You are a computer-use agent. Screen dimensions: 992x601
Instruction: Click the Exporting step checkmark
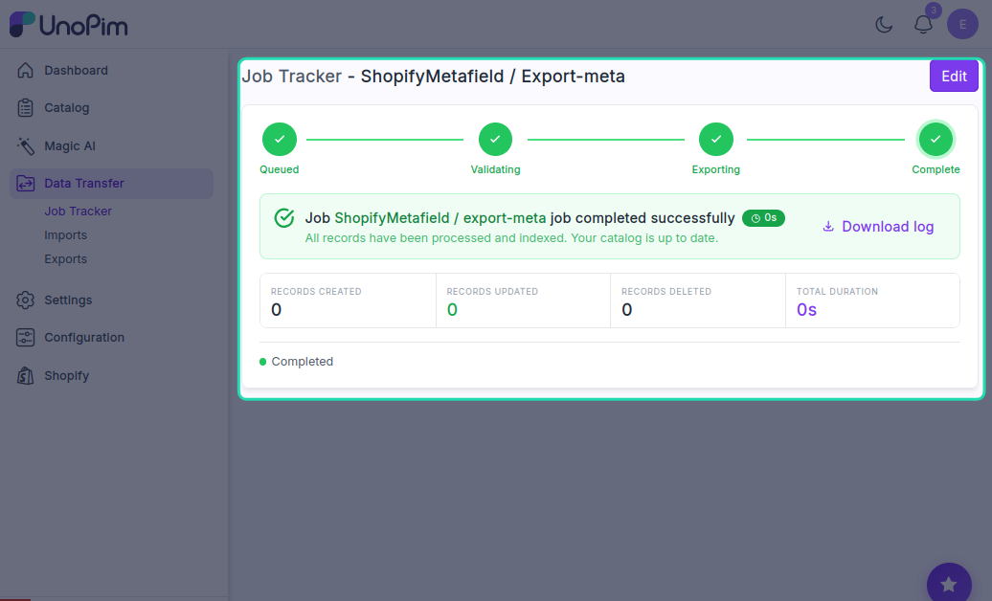716,139
